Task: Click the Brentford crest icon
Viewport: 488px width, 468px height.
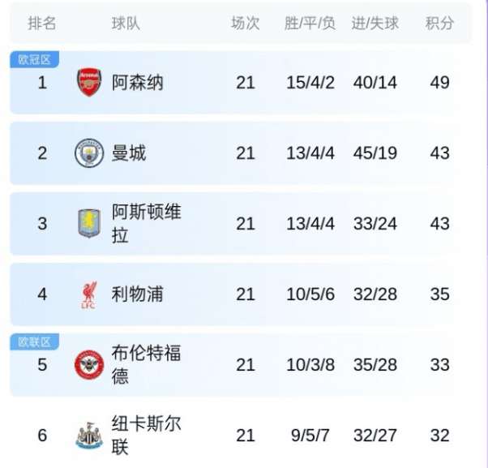Action: click(89, 365)
